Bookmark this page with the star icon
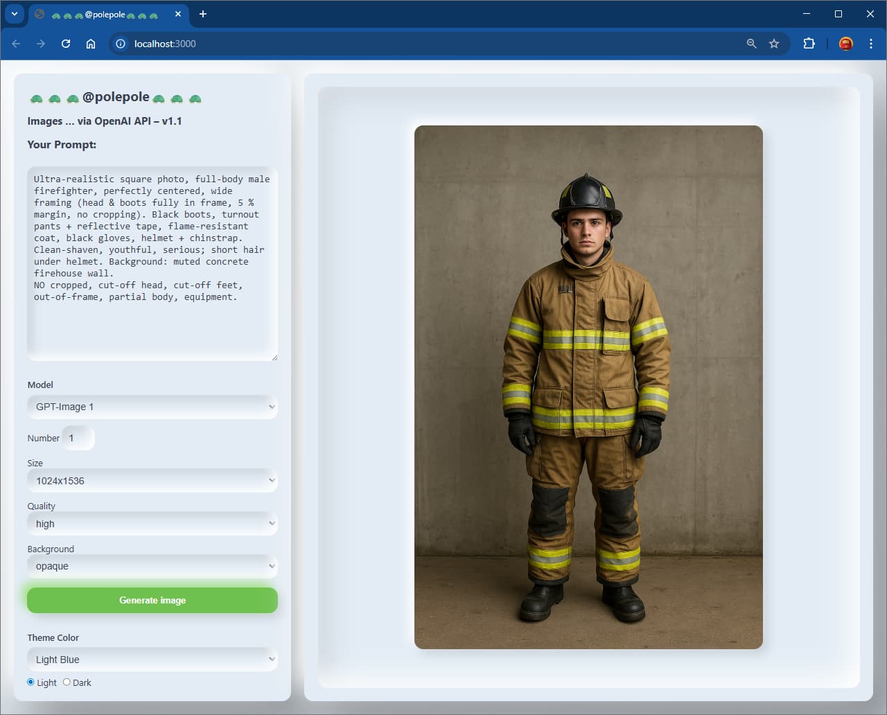The height and width of the screenshot is (715, 887). (774, 44)
